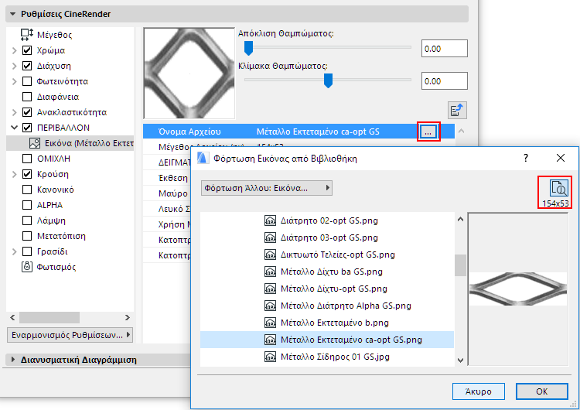The image size is (580, 410).
Task: Click the file icon of Διάτρητο 02-opt GS.png
Action: click(270, 220)
